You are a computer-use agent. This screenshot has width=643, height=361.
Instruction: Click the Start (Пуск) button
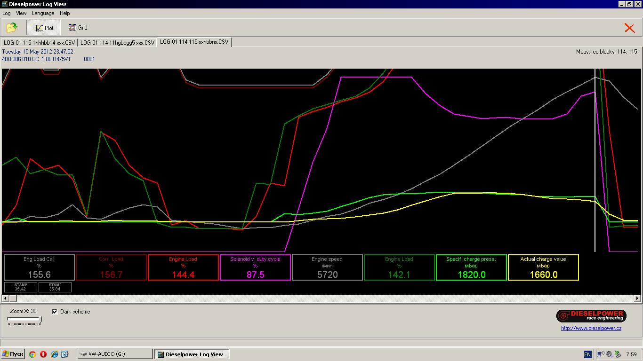[13, 354]
